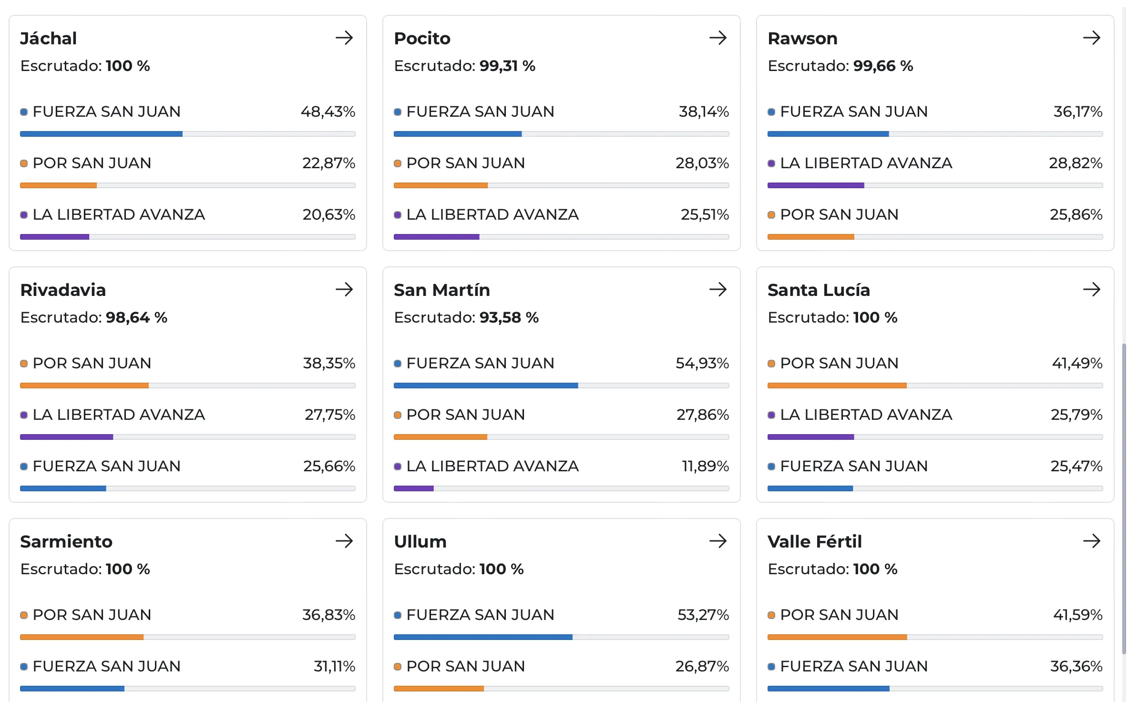
Task: Select the San Martín heading
Action: 441,290
